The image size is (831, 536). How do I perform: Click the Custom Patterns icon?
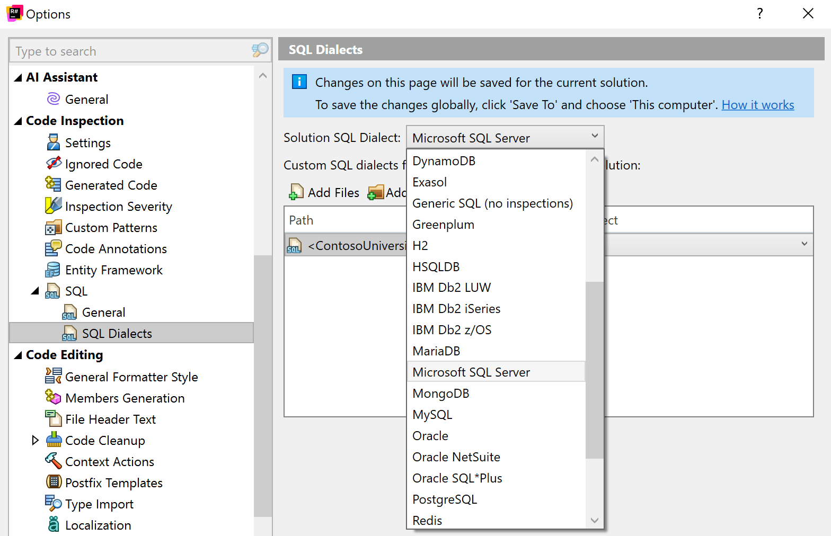coord(54,227)
